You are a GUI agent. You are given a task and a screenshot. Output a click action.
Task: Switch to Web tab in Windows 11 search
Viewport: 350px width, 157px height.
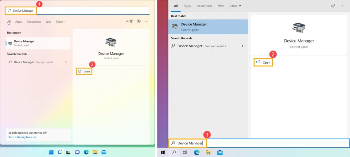click(49, 22)
